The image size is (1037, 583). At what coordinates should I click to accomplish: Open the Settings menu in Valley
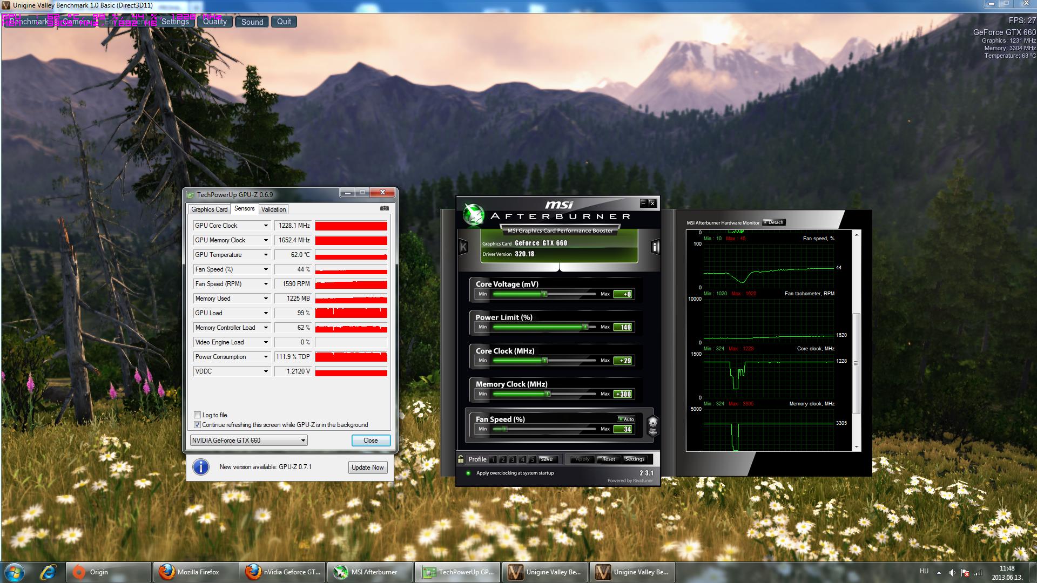click(175, 22)
